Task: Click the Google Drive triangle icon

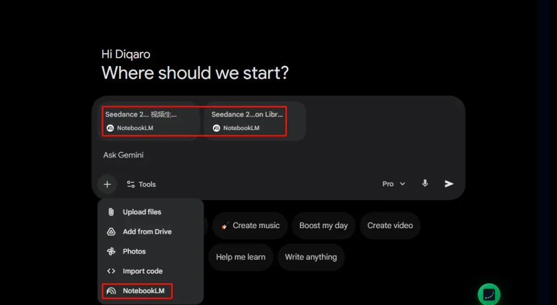Action: point(111,232)
